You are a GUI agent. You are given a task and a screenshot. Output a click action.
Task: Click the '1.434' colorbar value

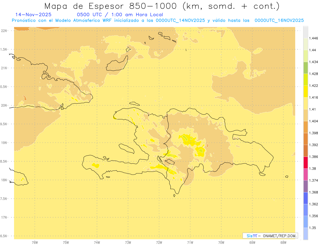[314, 62]
